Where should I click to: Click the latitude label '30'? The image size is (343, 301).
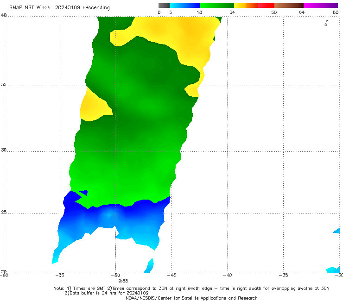point(4,150)
